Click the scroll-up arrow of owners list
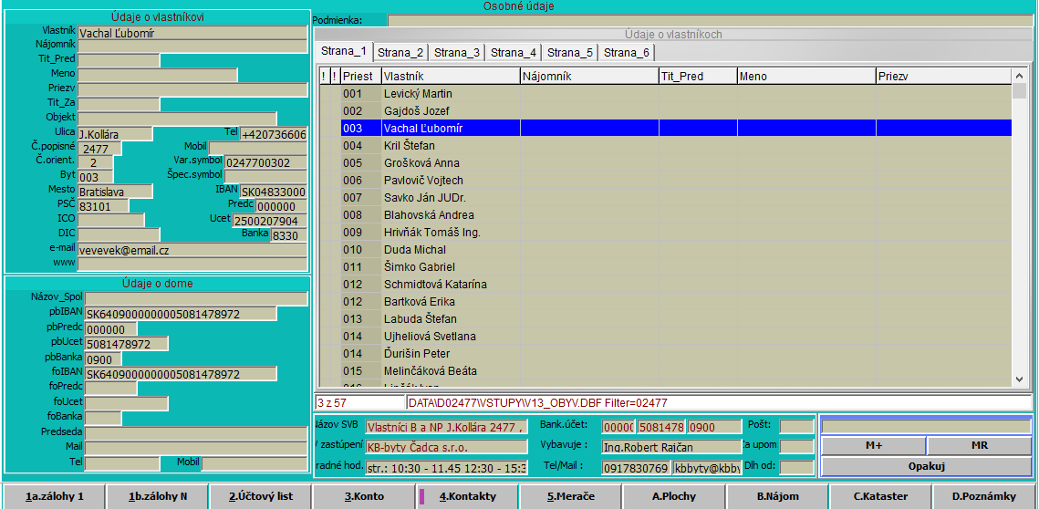1039x509 pixels. 1019,74
